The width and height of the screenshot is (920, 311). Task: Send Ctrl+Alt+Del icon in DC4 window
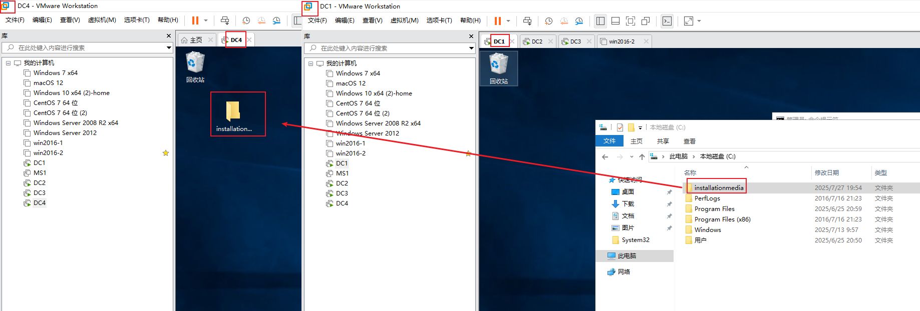click(225, 20)
